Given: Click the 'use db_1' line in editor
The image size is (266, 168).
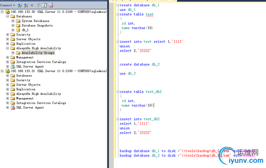Looking at the screenshot, I should pyautogui.click(x=127, y=10).
